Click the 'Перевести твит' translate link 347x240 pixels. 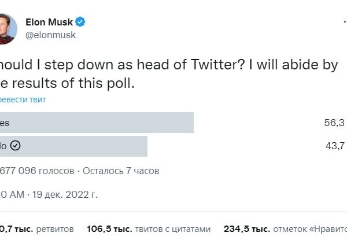coord(23,99)
